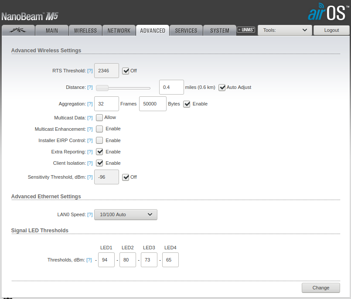
Task: Open Distance help [?] icon
Action: 90,87
